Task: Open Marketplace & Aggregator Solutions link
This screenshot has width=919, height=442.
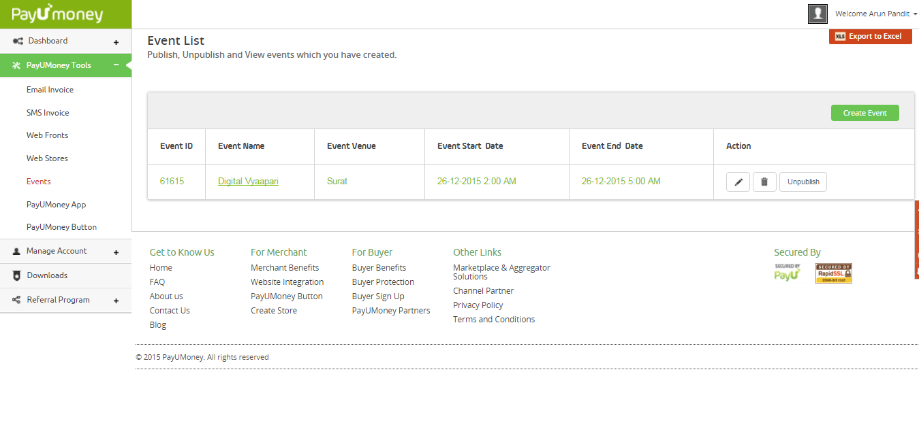Action: [501, 272]
